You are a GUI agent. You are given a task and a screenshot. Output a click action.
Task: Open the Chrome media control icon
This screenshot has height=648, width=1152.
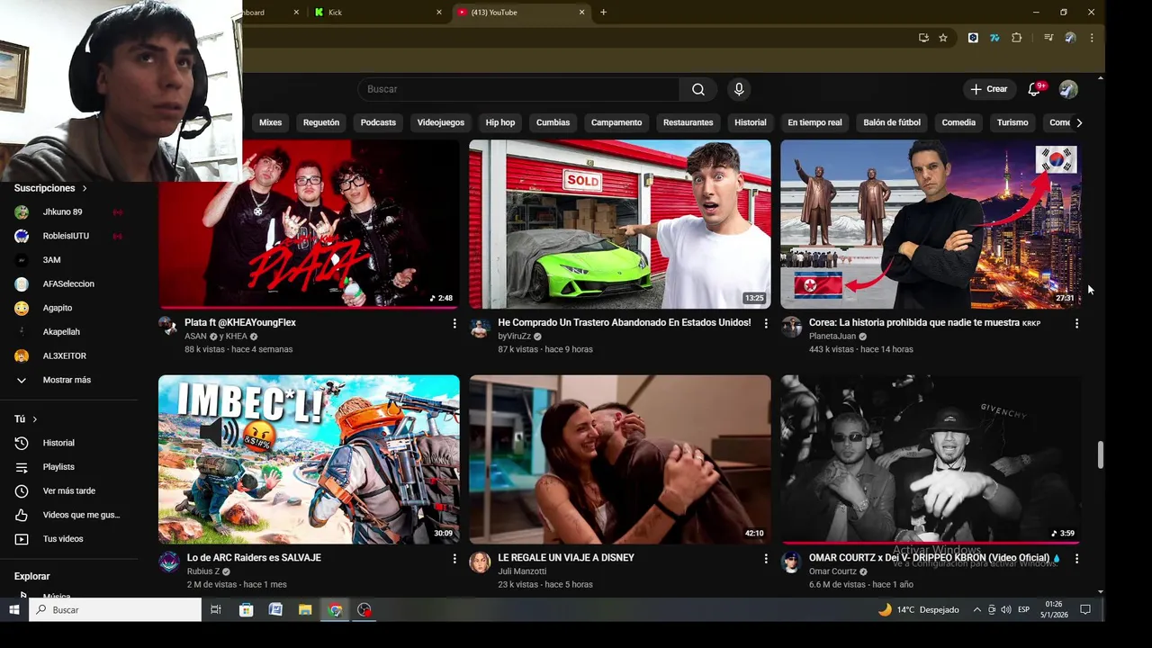[1048, 38]
